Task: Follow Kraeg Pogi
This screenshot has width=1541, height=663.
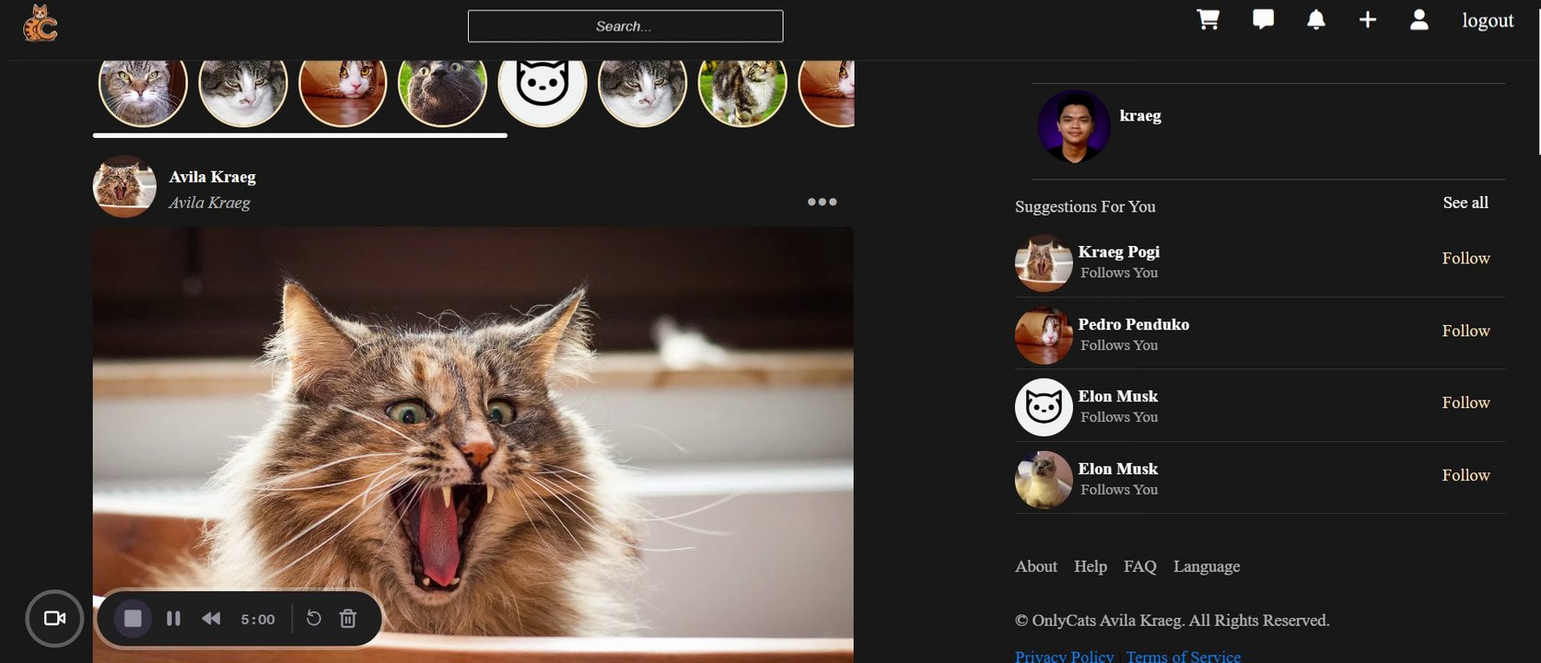Action: (x=1465, y=258)
